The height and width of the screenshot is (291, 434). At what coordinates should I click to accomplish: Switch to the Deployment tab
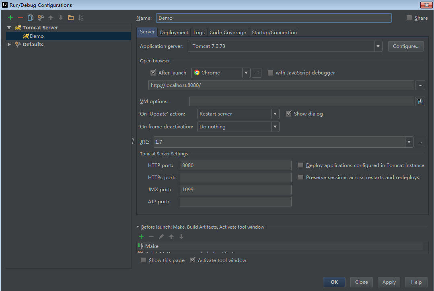(174, 33)
